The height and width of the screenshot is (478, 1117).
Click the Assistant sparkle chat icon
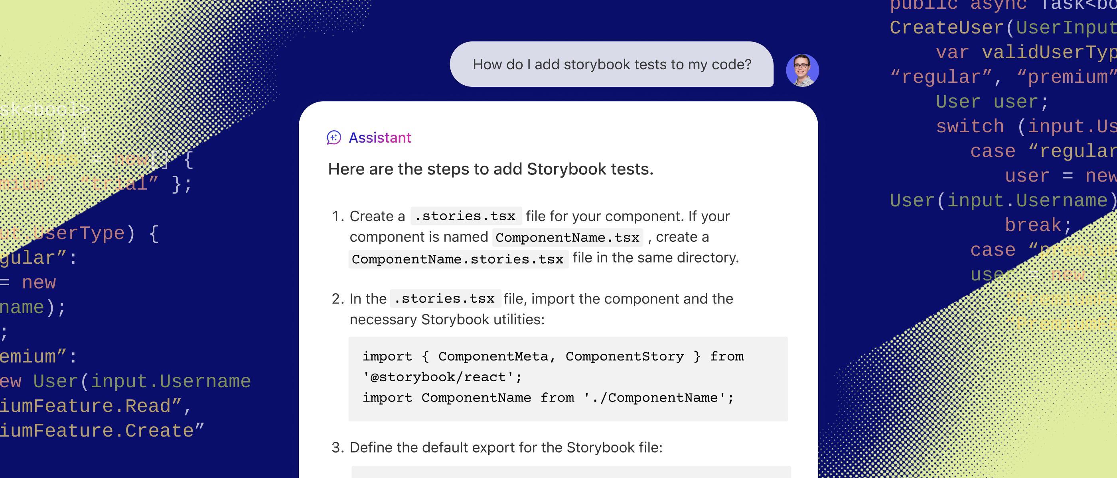(x=334, y=138)
